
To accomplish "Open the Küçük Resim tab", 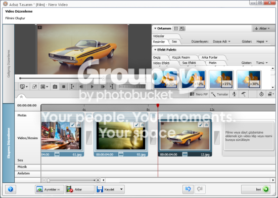I will coord(181,58).
